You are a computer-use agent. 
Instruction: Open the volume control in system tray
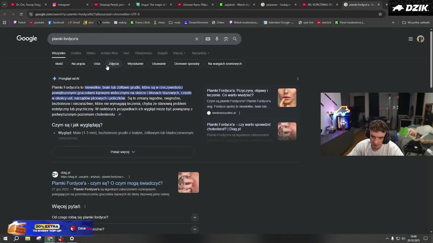tap(403, 239)
